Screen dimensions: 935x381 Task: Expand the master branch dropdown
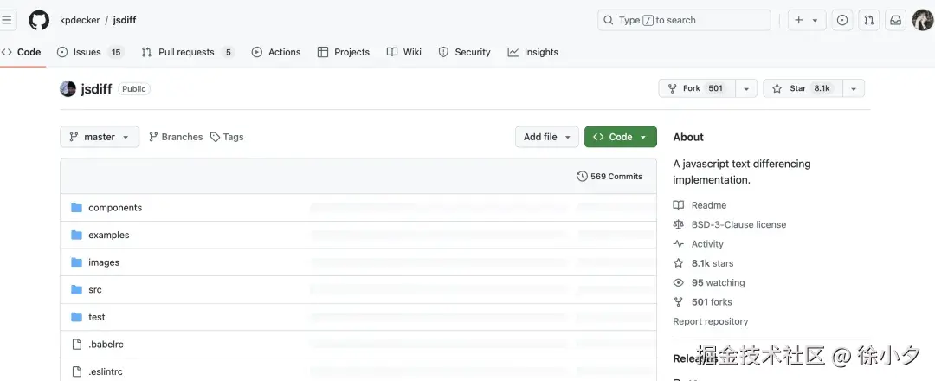[100, 137]
